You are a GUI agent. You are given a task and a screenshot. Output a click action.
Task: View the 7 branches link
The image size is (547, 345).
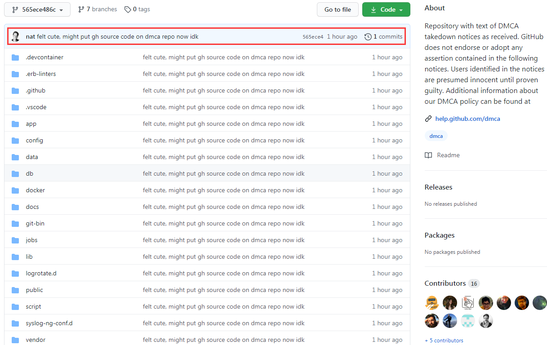(98, 9)
